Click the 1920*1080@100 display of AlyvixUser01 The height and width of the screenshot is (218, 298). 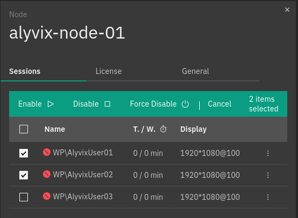pyautogui.click(x=210, y=153)
